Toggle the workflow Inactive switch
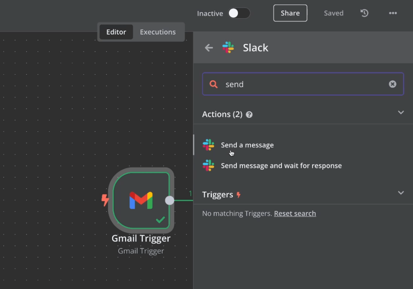This screenshot has width=413, height=289. (x=239, y=13)
